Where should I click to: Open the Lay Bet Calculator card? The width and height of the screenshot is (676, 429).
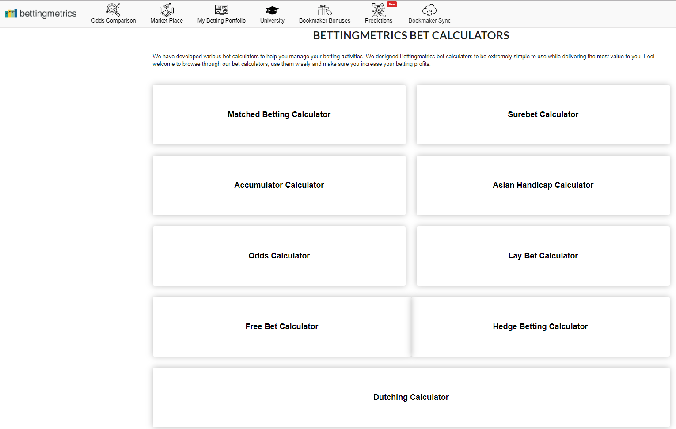(x=543, y=256)
